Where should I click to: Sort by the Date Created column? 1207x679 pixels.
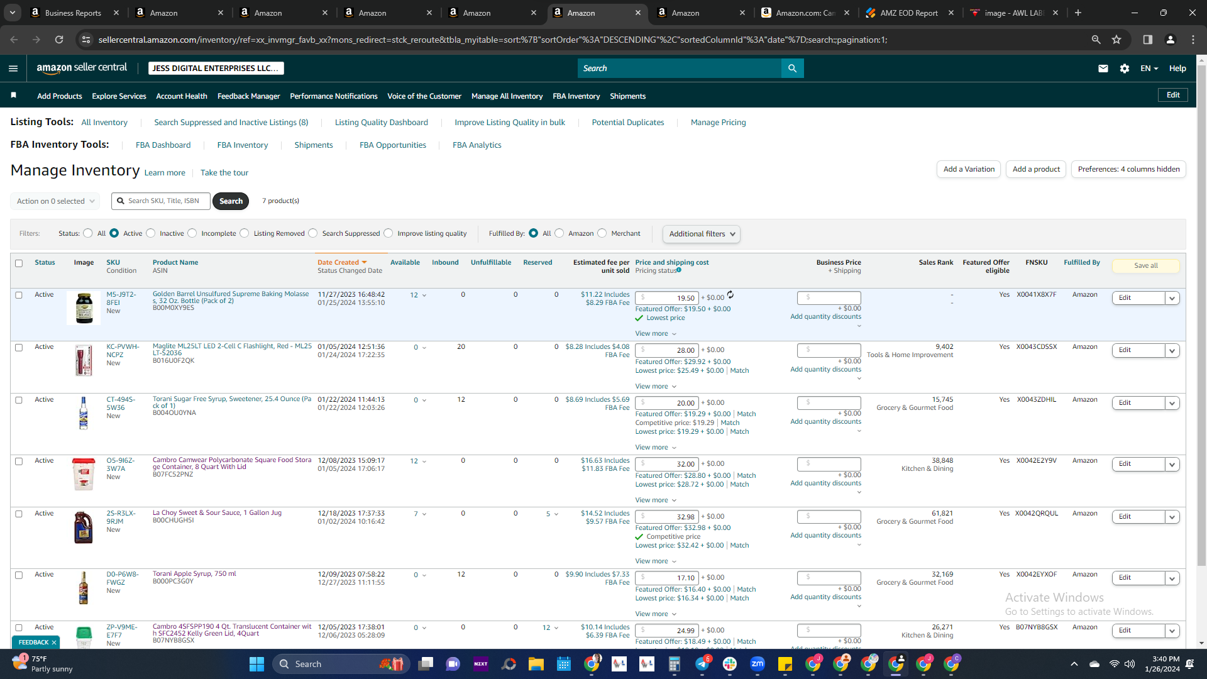tap(342, 263)
